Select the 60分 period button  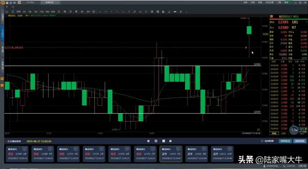coord(53,12)
